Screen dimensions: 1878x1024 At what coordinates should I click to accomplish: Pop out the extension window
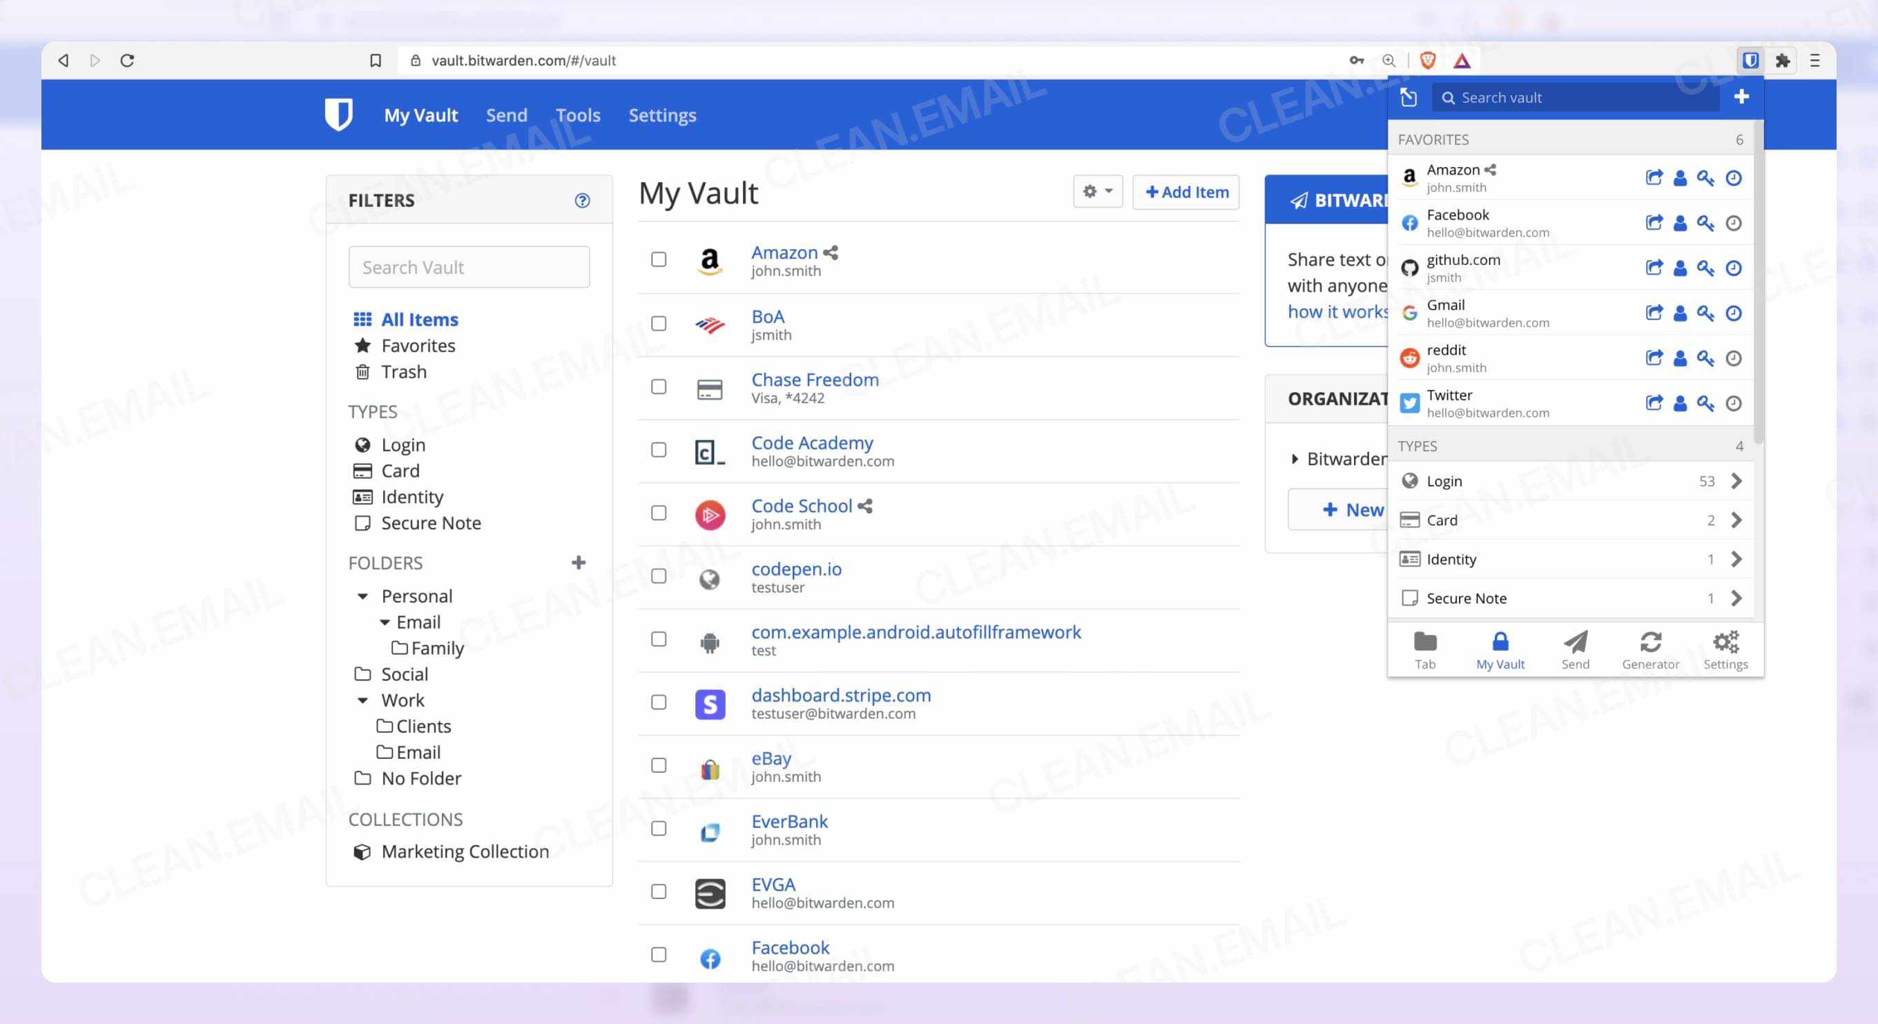point(1408,98)
